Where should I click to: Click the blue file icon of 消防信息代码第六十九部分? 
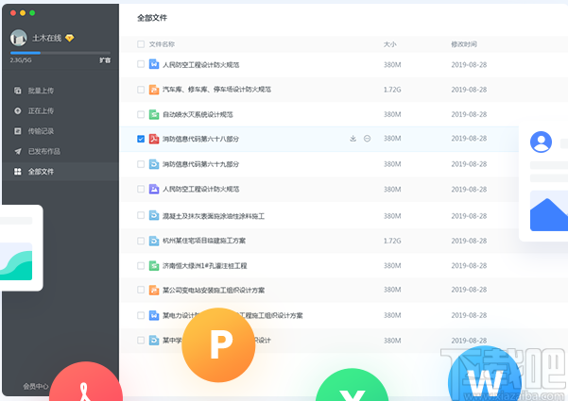(154, 164)
